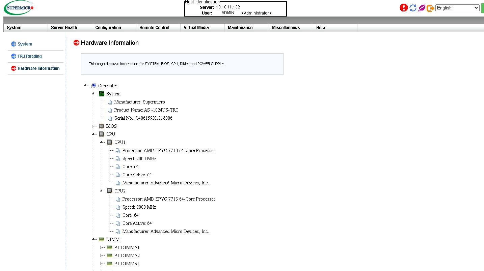Image resolution: width=484 pixels, height=271 pixels.
Task: Open the Virtual Media menu
Action: point(203,28)
